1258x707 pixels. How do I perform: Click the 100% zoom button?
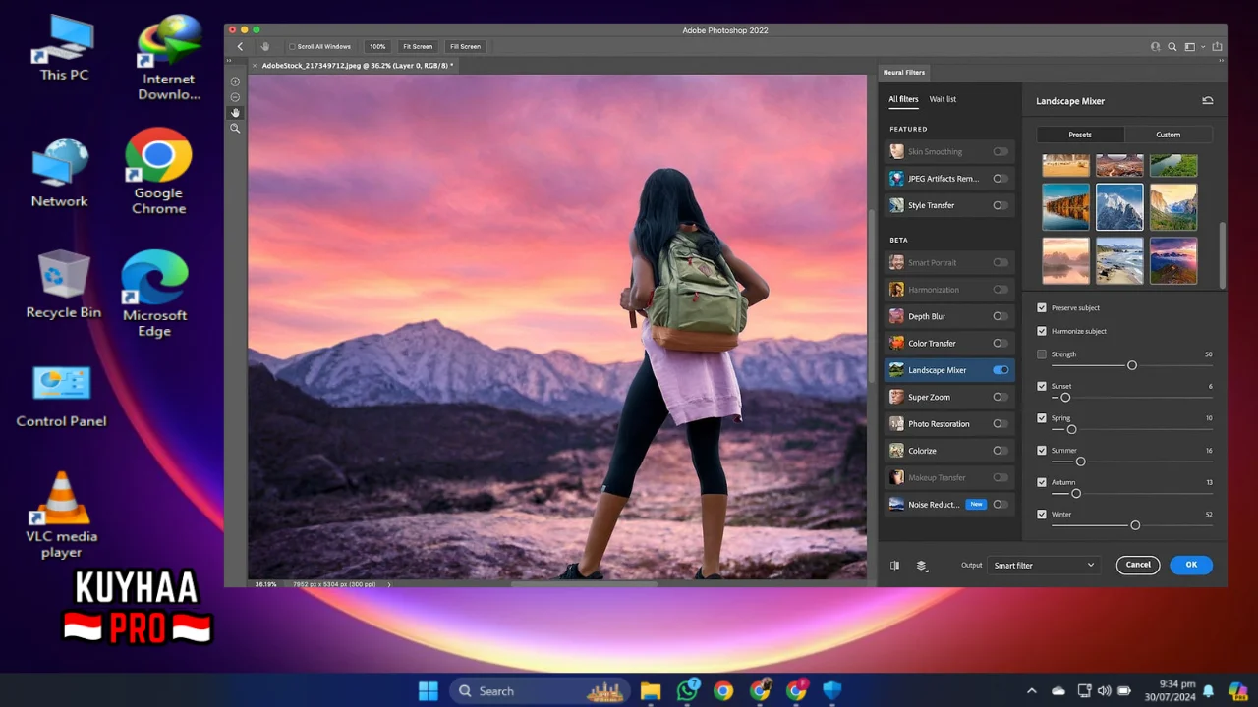click(x=377, y=46)
